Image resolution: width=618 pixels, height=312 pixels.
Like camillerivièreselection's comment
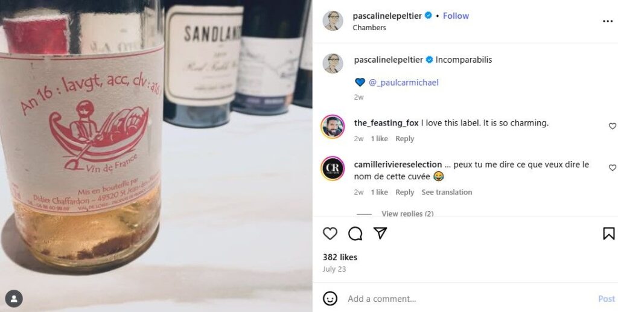[x=612, y=168]
